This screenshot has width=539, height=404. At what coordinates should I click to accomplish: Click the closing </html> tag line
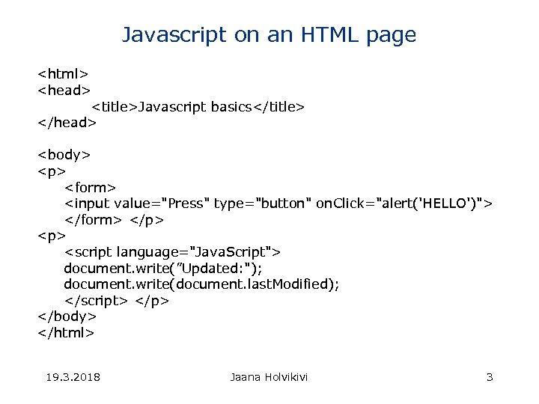[66, 332]
